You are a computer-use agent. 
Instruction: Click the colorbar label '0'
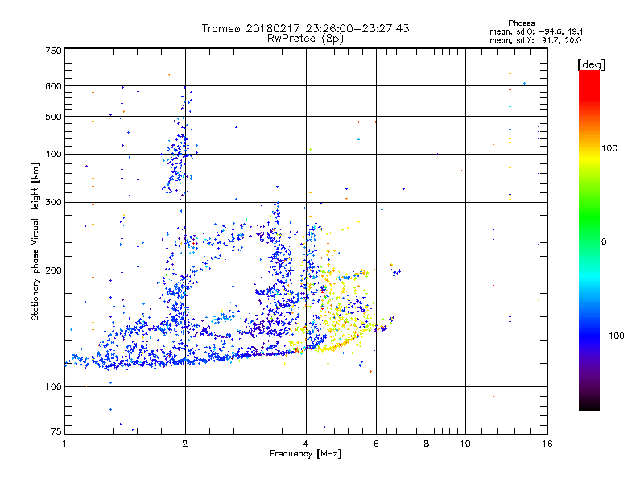604,242
